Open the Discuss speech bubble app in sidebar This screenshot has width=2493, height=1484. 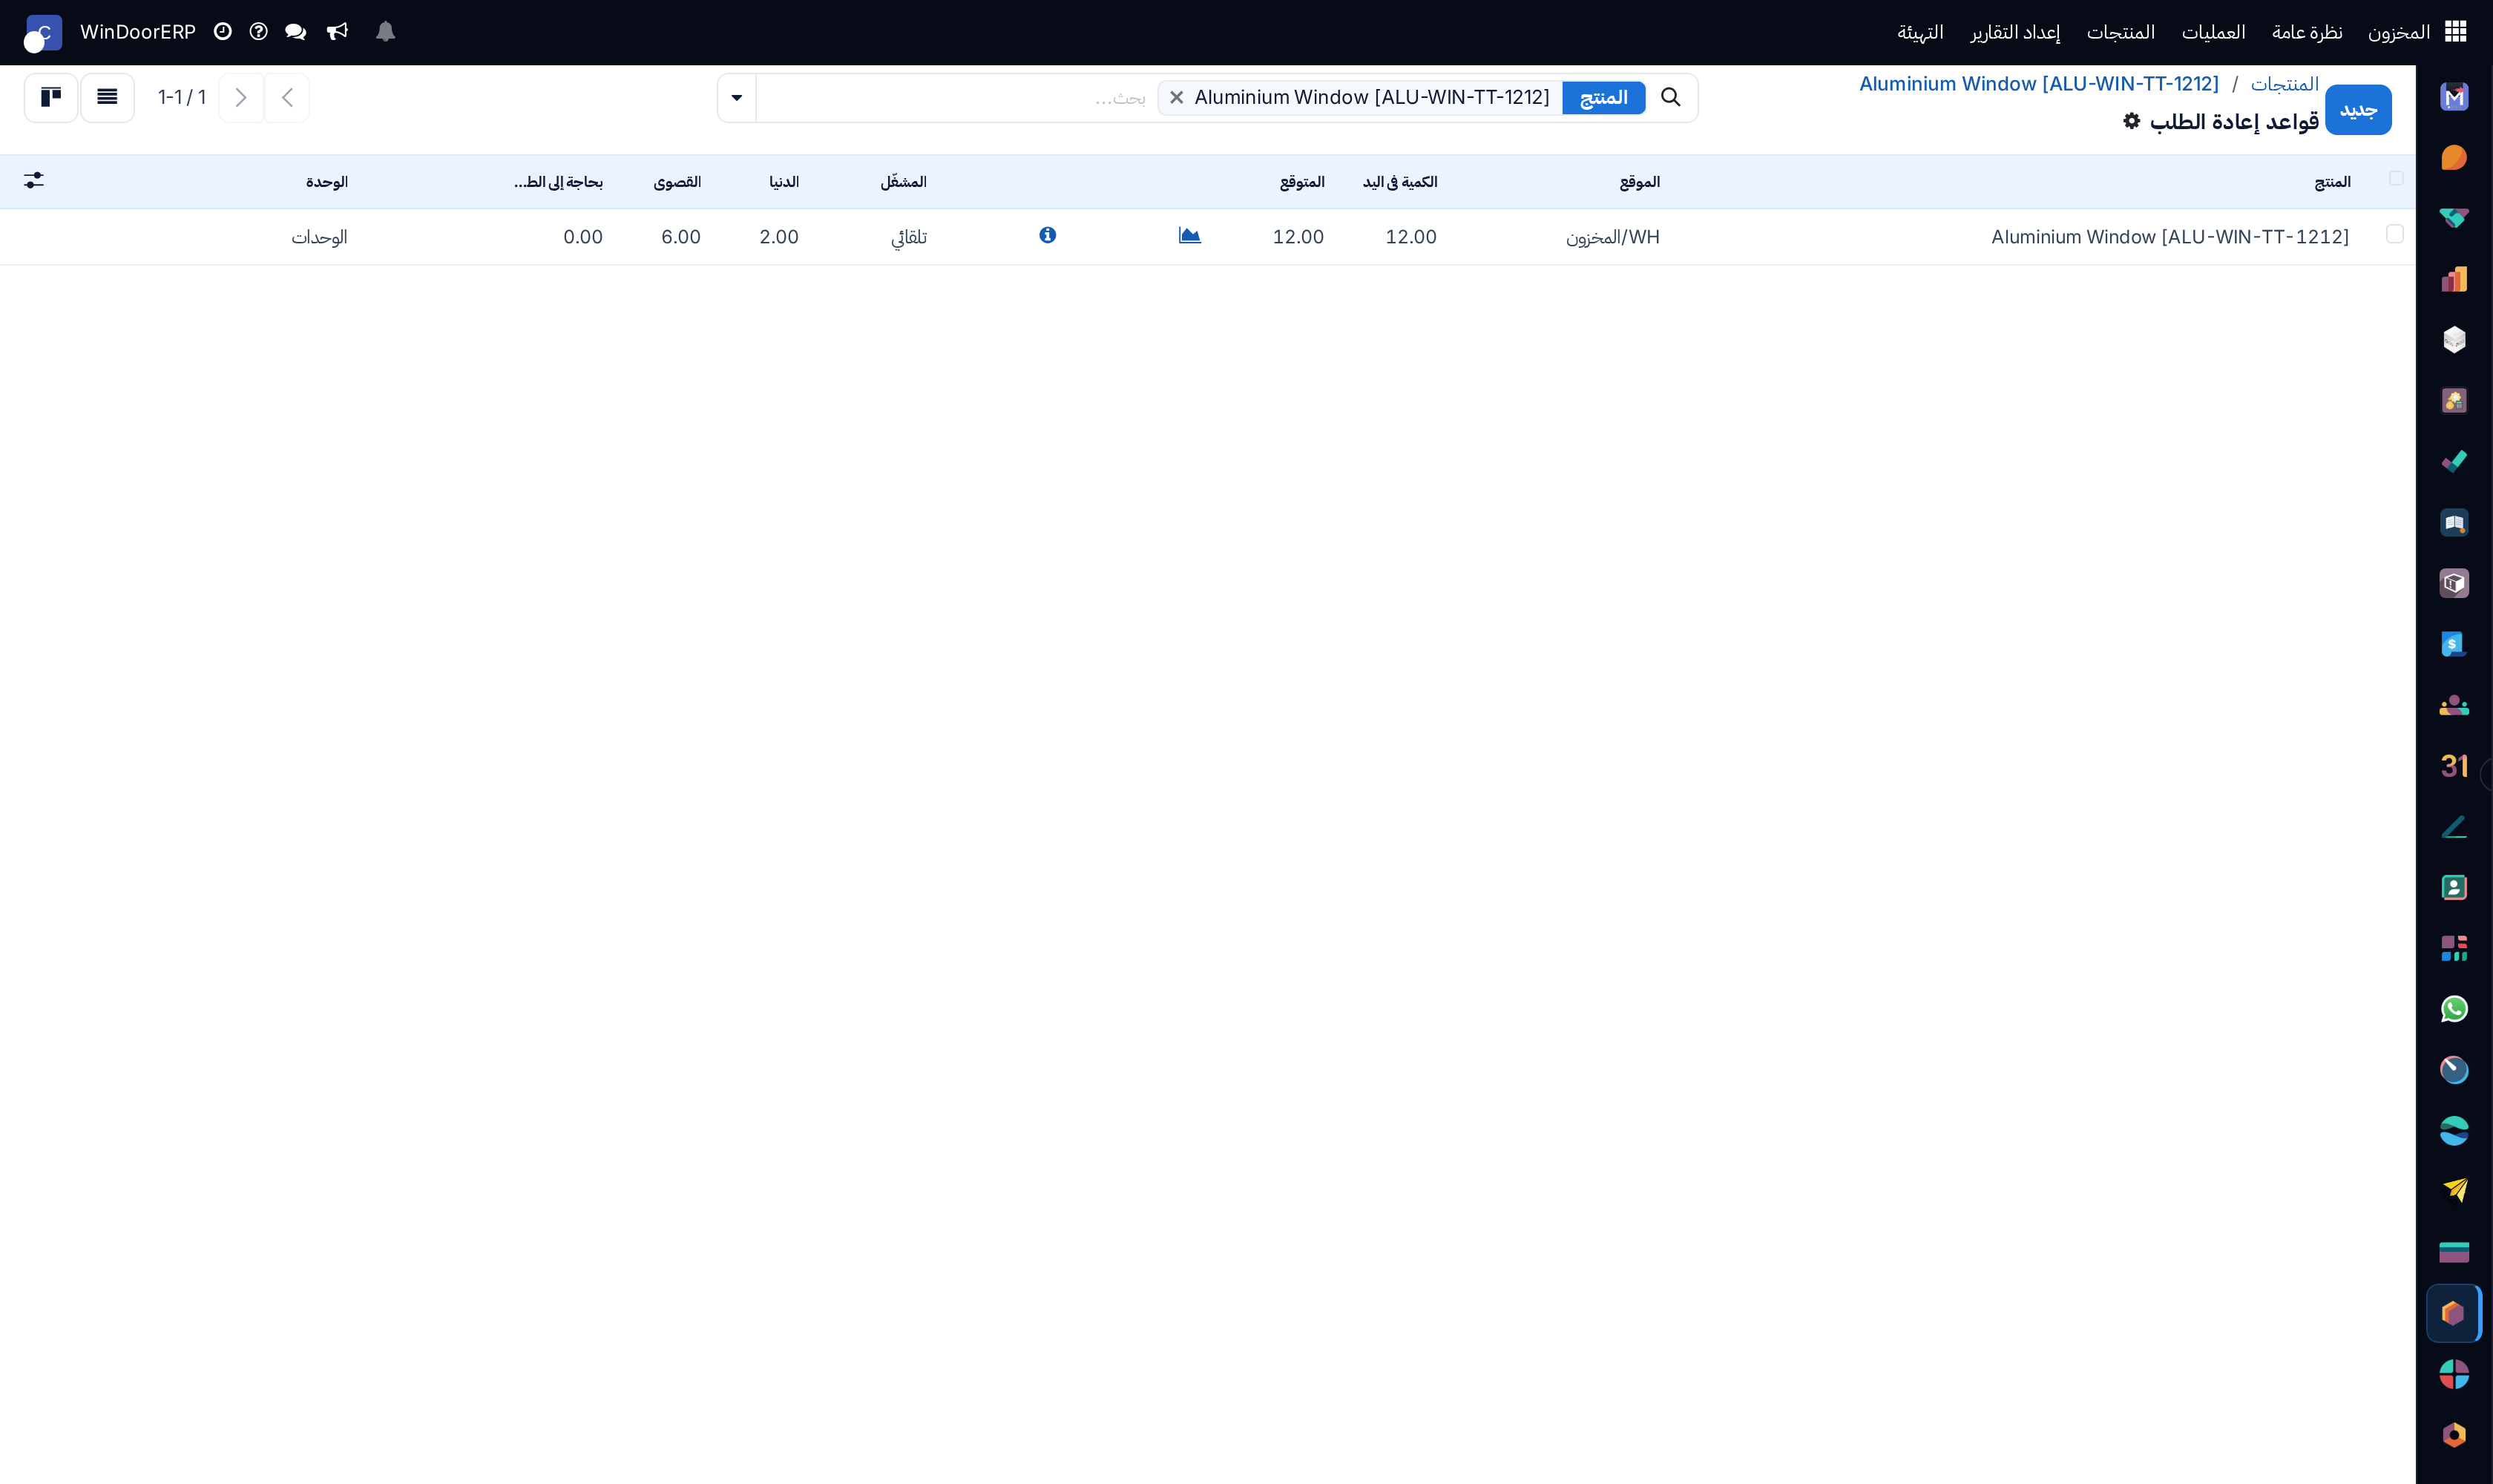(2454, 158)
